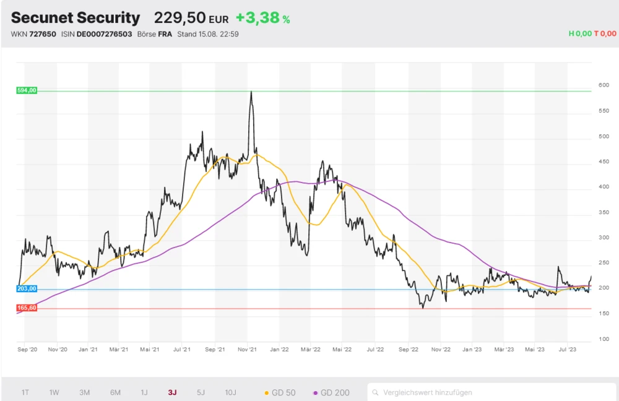Image resolution: width=619 pixels, height=401 pixels.
Task: Switch chart to 10J range
Action: click(x=230, y=392)
